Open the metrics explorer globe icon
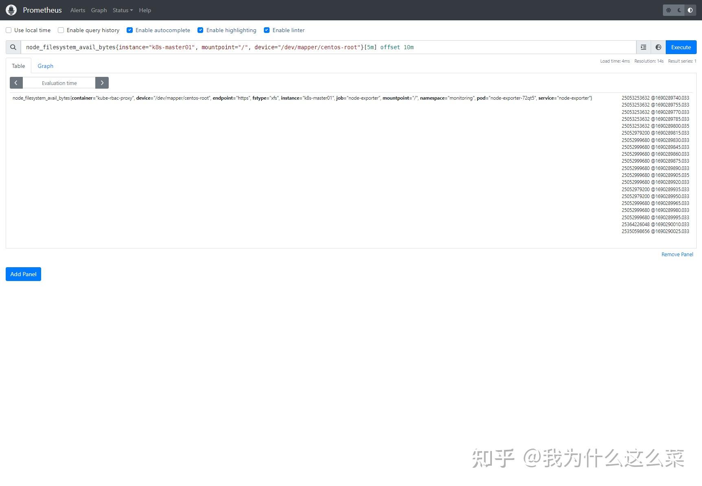702x486 pixels. point(658,47)
